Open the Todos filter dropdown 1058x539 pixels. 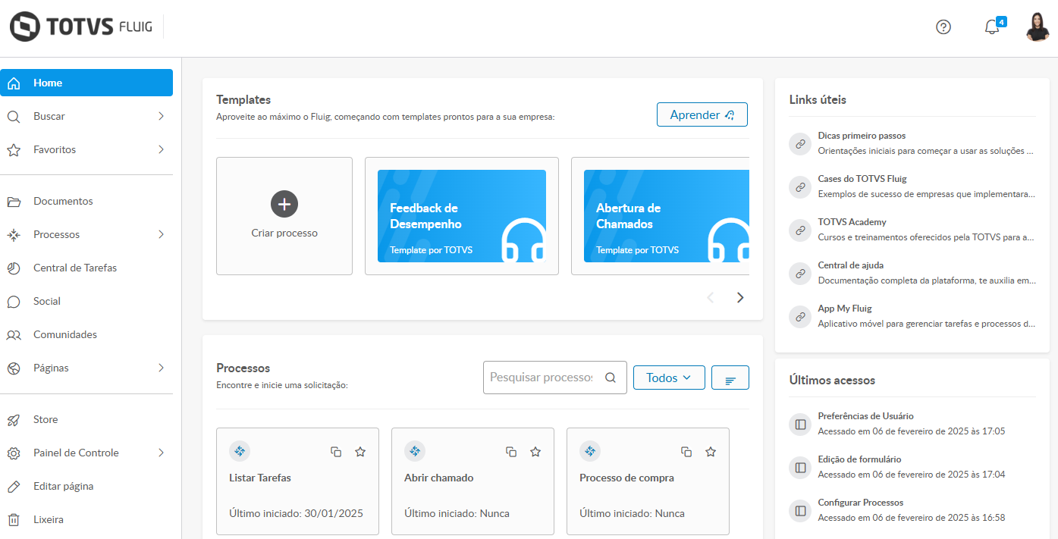(669, 378)
